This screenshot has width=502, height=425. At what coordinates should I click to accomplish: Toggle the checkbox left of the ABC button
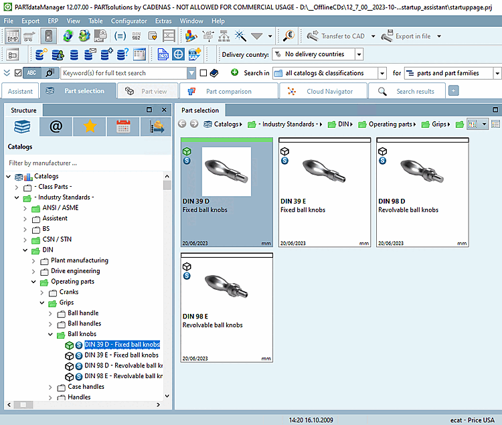[18, 73]
